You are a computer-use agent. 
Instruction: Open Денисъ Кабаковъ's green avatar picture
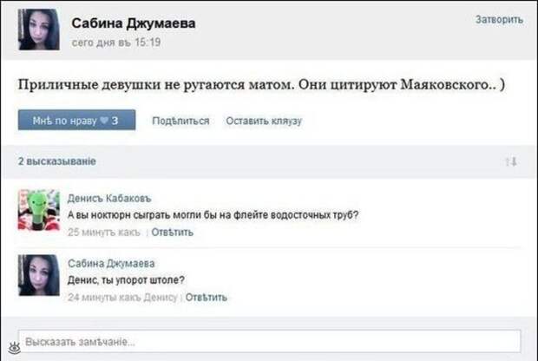pos(39,209)
